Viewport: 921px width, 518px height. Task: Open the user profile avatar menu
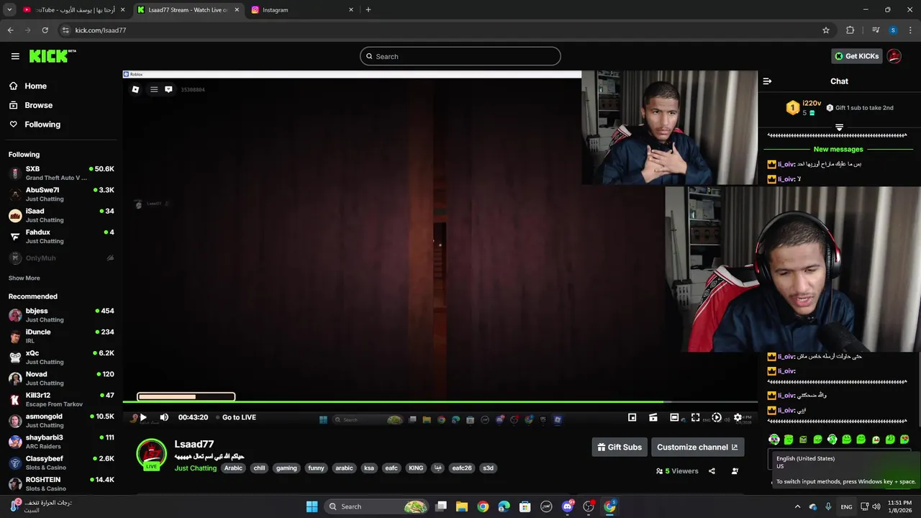click(894, 56)
